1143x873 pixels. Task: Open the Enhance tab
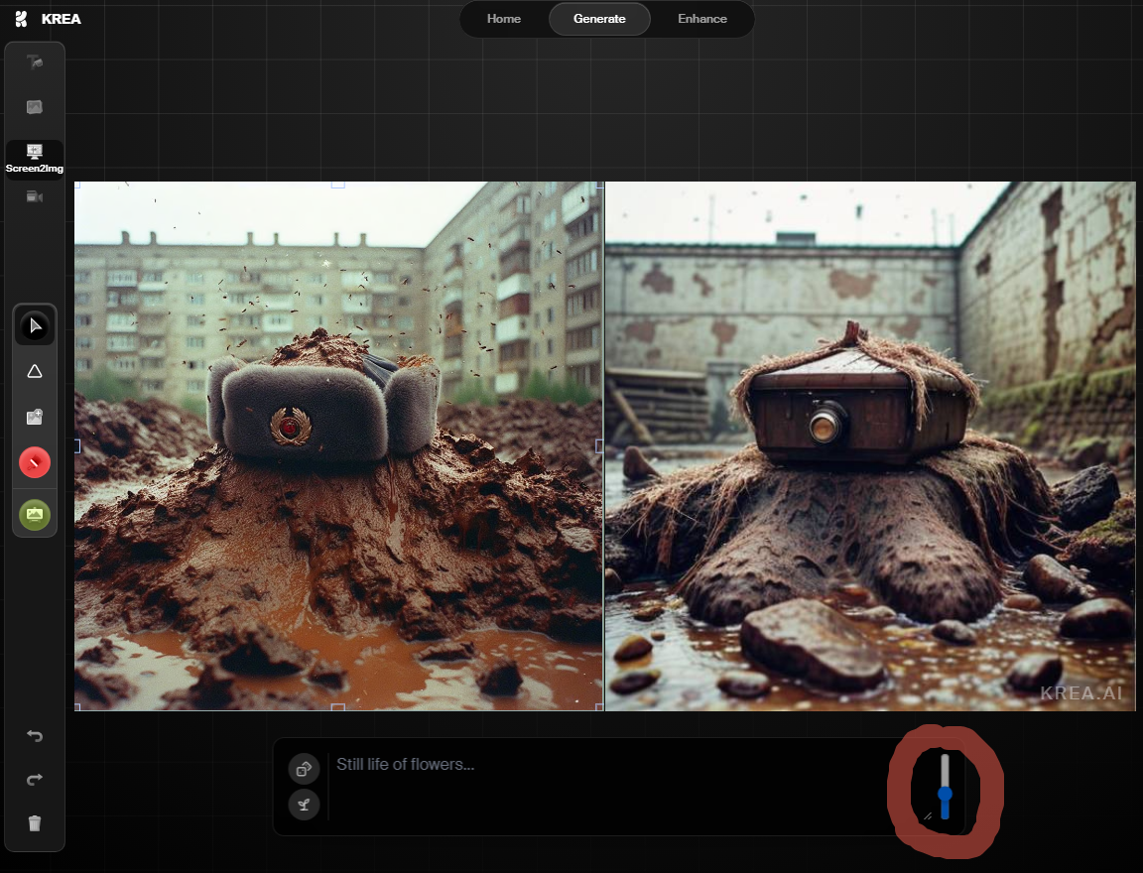[702, 19]
